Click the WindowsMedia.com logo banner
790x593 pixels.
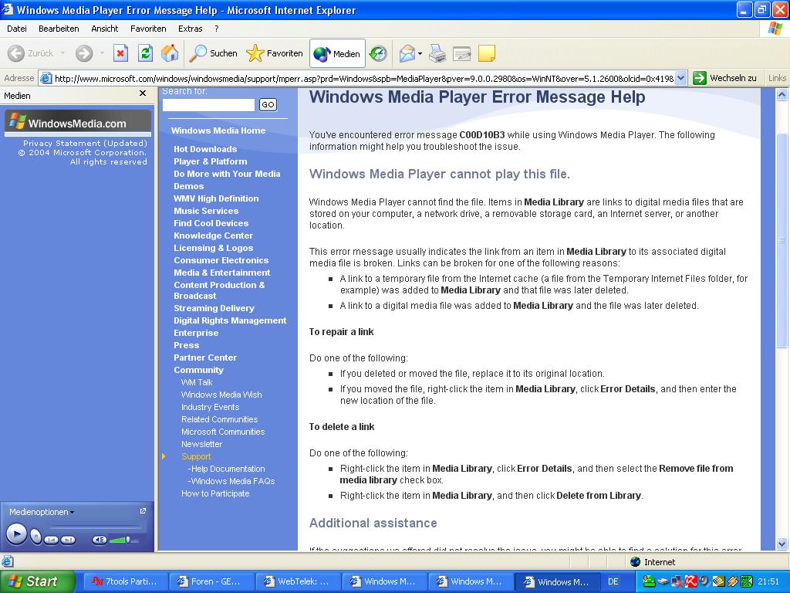pos(78,123)
